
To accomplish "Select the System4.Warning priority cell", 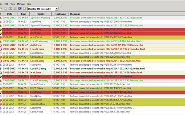I will pyautogui.click(x=40, y=18).
